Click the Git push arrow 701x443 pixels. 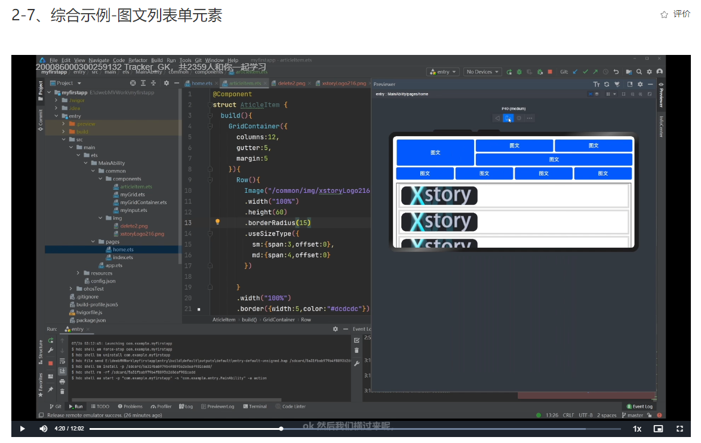(x=595, y=72)
